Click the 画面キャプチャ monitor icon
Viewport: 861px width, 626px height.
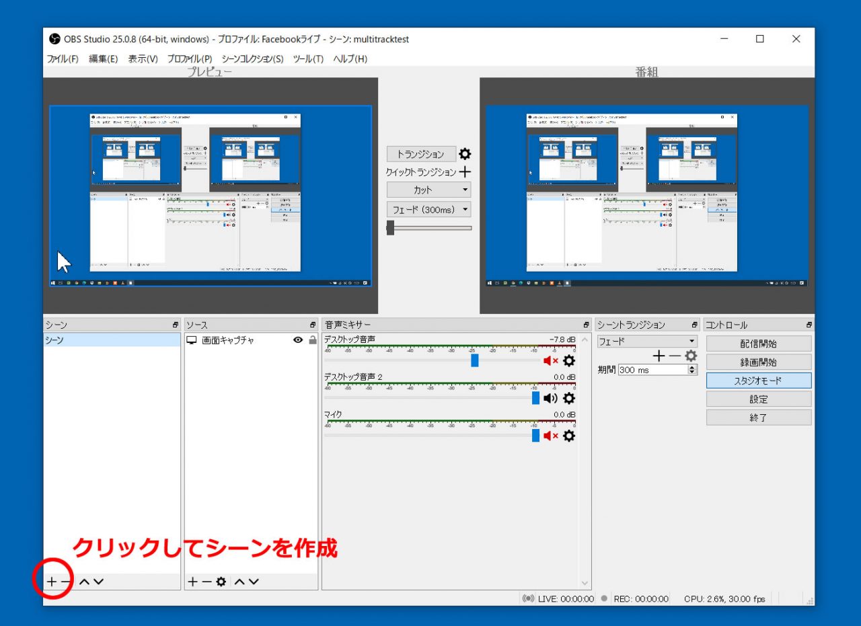[192, 340]
